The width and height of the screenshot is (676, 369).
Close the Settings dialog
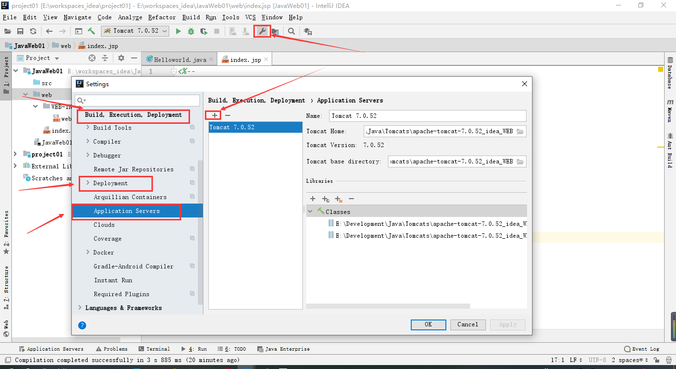coord(525,84)
